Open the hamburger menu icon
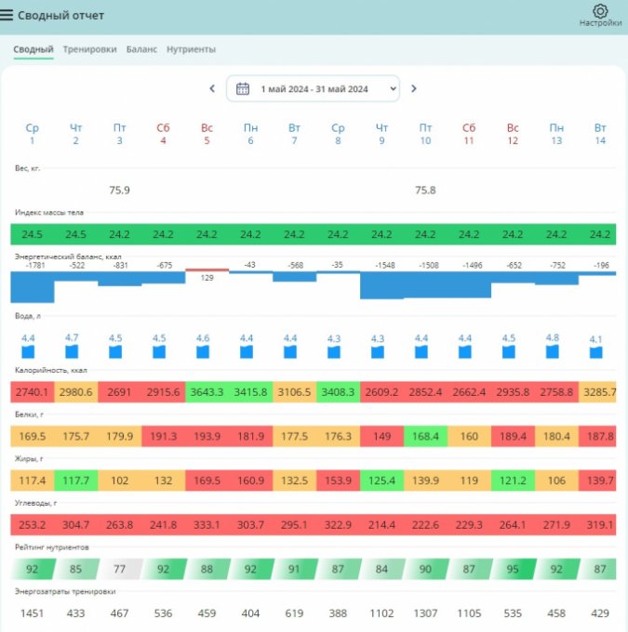This screenshot has width=628, height=632. (7, 16)
